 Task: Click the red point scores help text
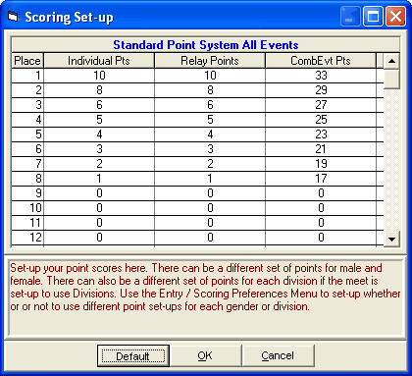[205, 288]
